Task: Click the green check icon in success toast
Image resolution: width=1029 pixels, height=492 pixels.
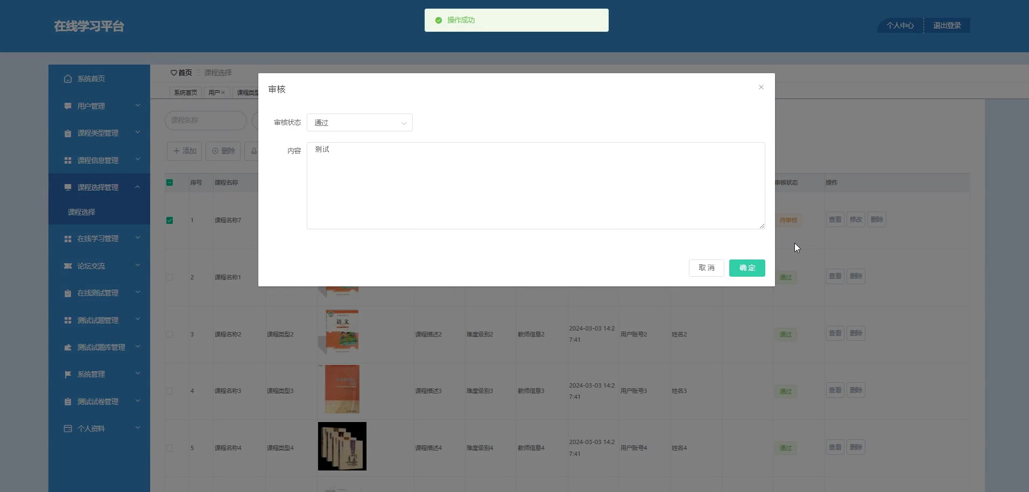Action: [x=439, y=20]
